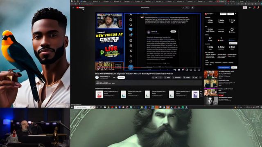Open the profile icon in X sidebar
Viewport: 262px width, 147px height.
131,56
